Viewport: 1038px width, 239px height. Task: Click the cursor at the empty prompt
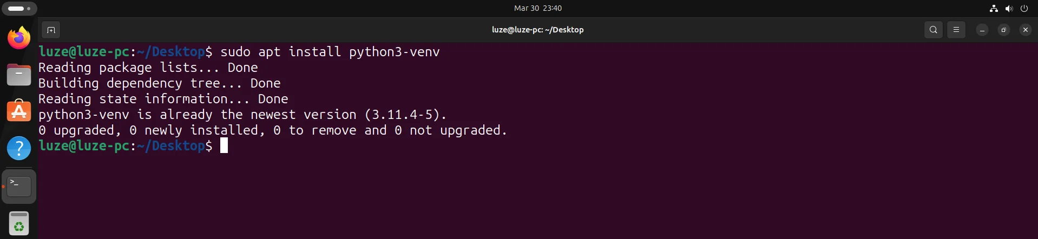point(224,145)
